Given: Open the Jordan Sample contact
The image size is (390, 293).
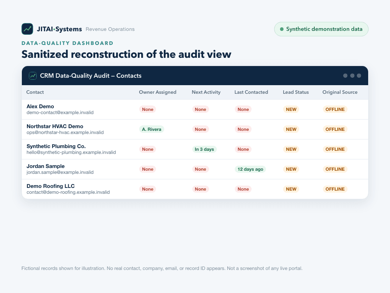Looking at the screenshot, I should tap(46, 166).
